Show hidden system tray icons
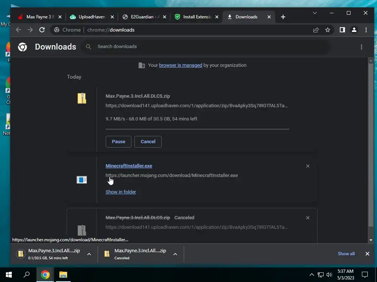 (x=311, y=275)
